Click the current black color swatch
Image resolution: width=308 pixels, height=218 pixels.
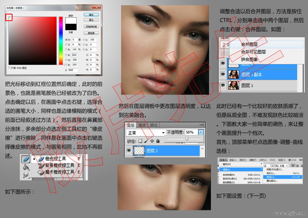(x=71, y=27)
